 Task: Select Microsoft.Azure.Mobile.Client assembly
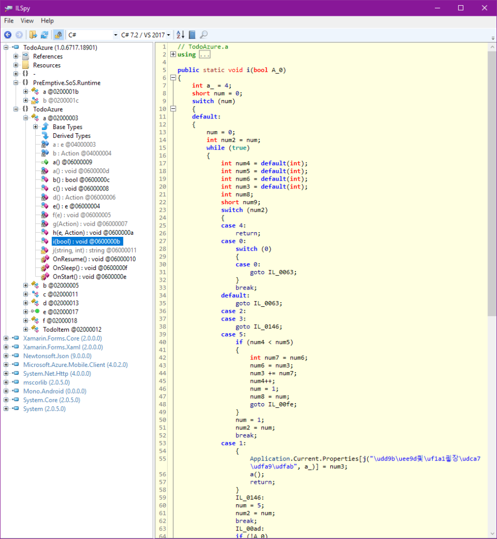(x=75, y=365)
